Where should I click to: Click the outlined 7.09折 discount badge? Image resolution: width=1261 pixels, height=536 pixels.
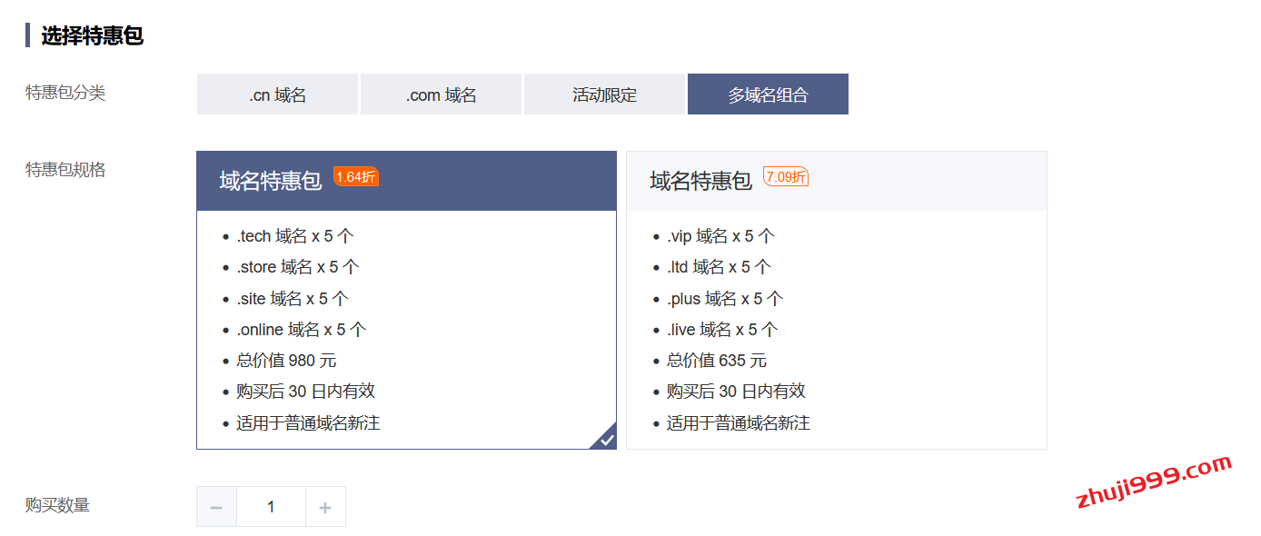[785, 177]
